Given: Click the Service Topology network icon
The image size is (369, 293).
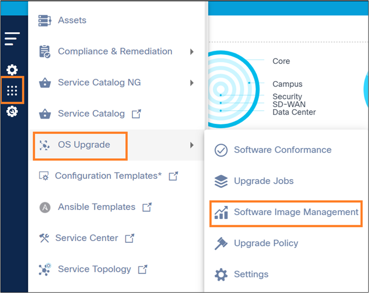Looking at the screenshot, I should pos(45,269).
